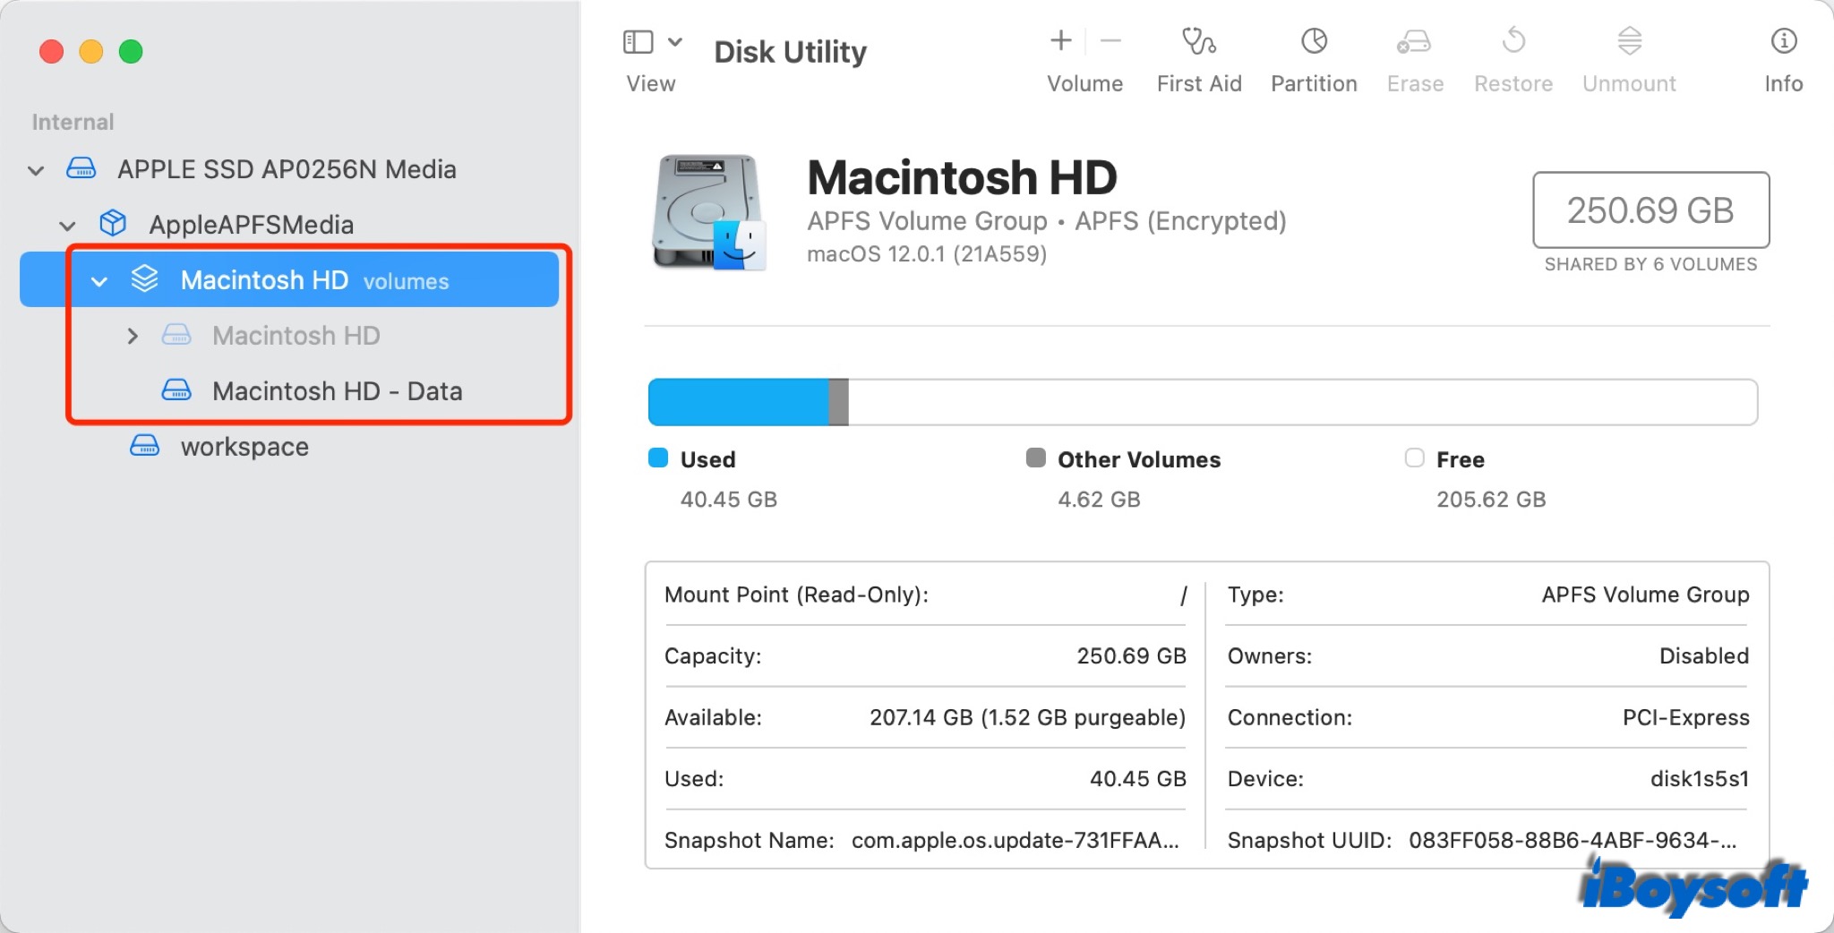1834x933 pixels.
Task: Remove volume using the minus icon
Action: [1110, 41]
